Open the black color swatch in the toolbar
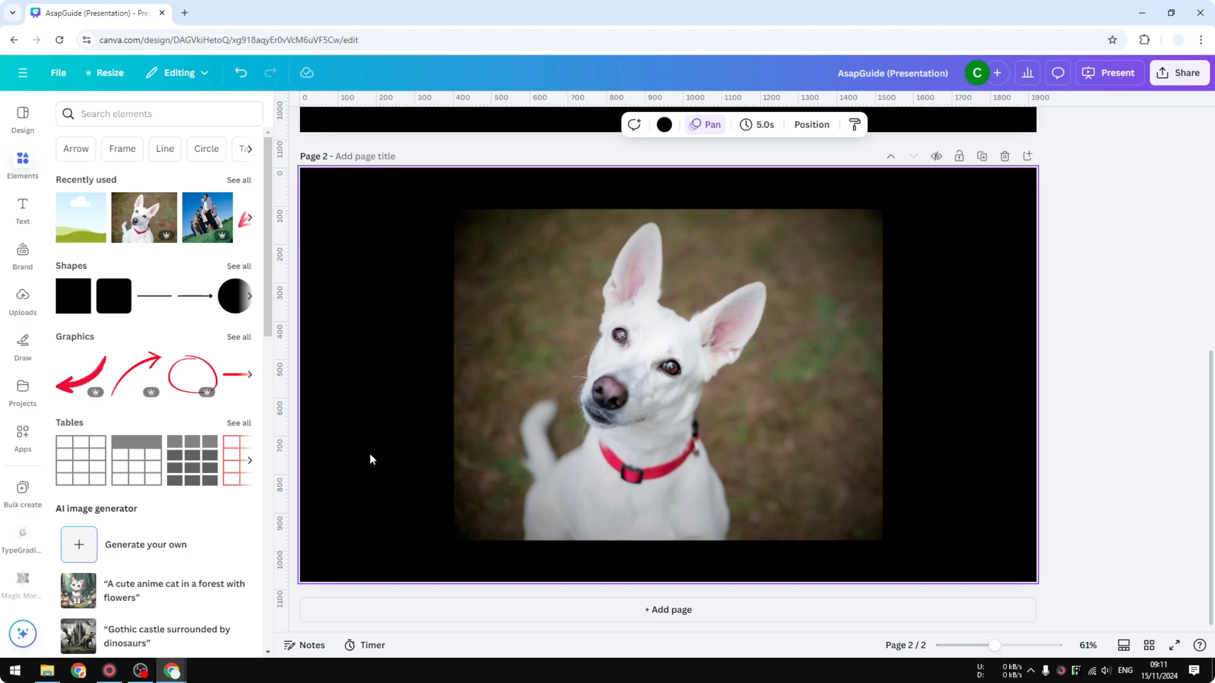Image resolution: width=1215 pixels, height=683 pixels. (x=664, y=124)
